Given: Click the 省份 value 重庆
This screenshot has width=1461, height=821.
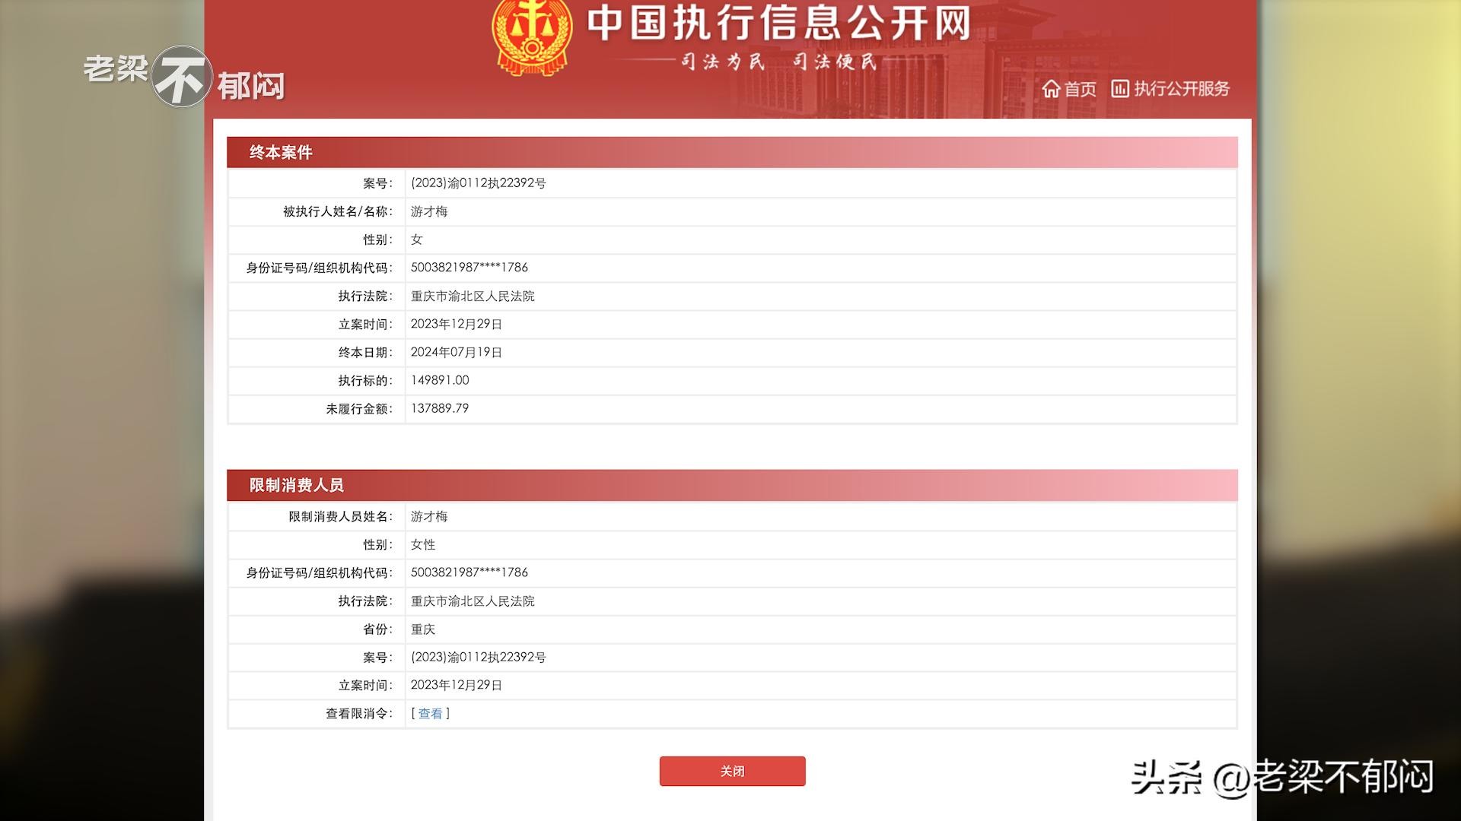Looking at the screenshot, I should click(423, 629).
